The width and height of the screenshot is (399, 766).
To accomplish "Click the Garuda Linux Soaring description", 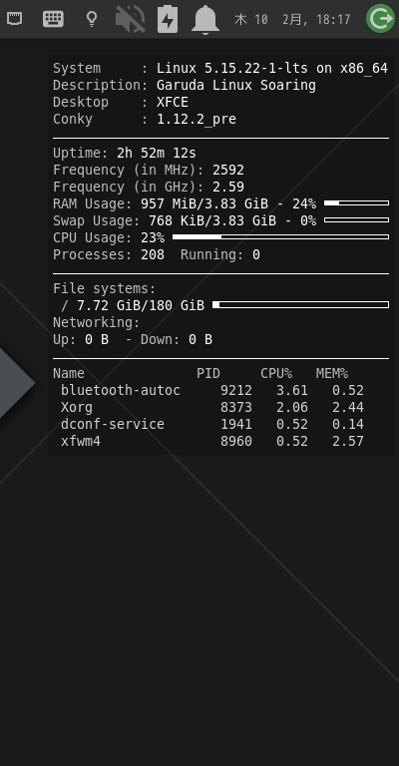I will click(x=235, y=86).
